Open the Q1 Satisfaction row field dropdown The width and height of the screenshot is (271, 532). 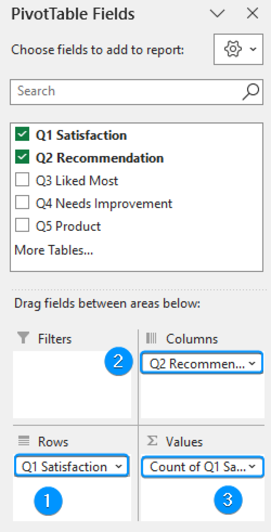(119, 467)
